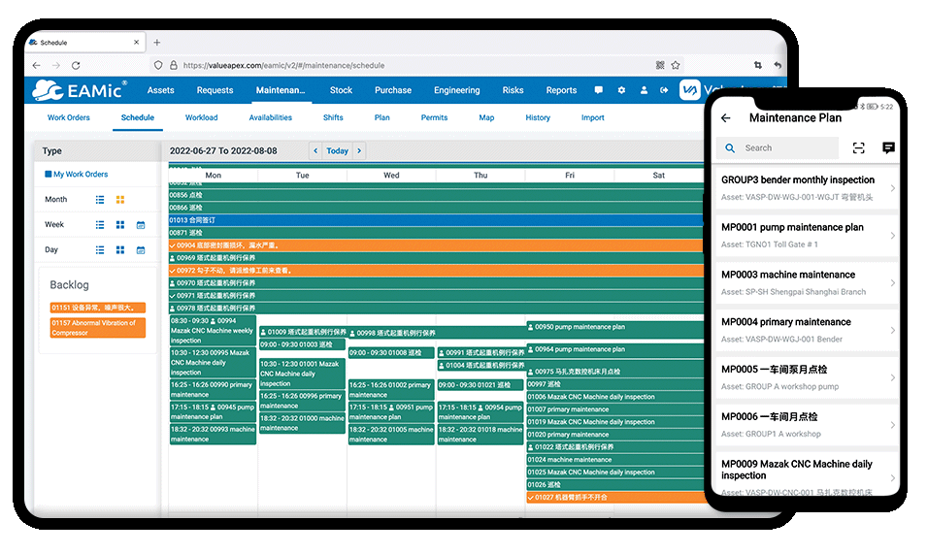This screenshot has width=927, height=554.
Task: Open the settings gear in the EAMic header
Action: [621, 90]
